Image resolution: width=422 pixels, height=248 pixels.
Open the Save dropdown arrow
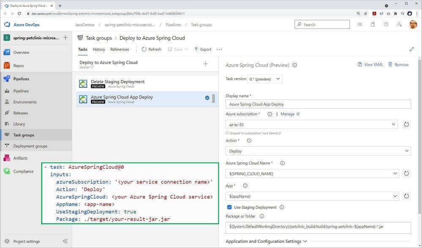186,49
